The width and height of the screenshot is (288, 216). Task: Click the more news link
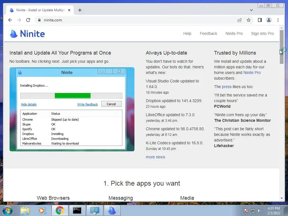pos(155,157)
